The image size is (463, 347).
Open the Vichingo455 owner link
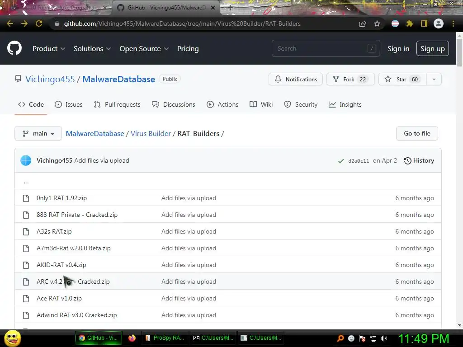point(50,79)
